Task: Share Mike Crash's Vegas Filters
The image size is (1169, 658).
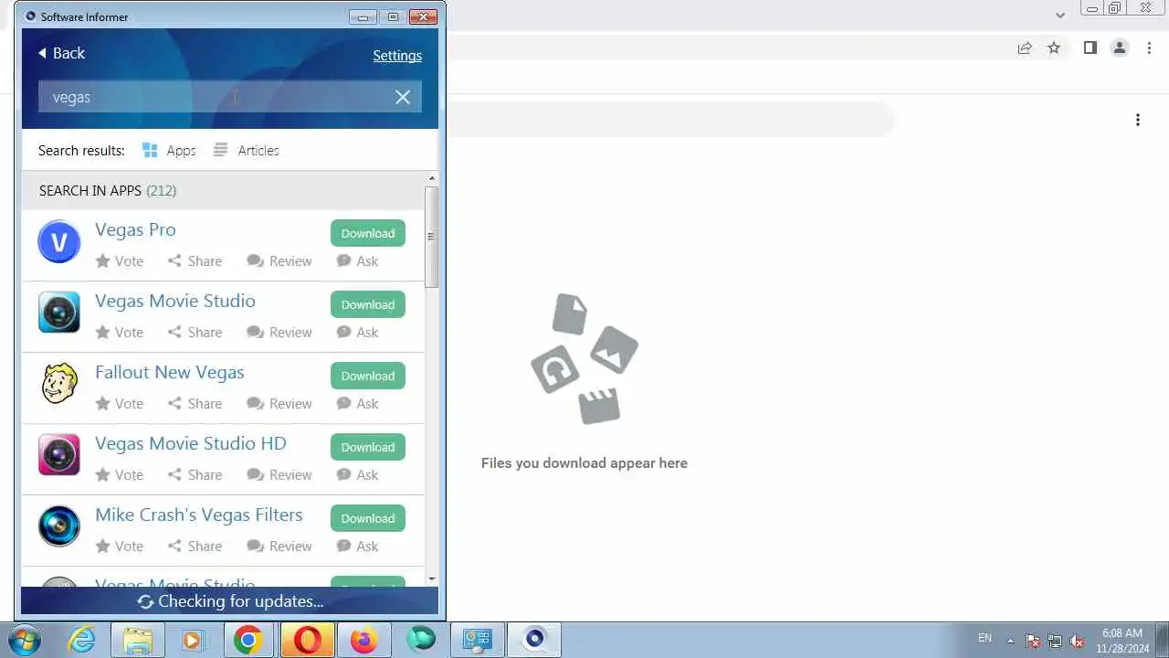Action: 195,547
